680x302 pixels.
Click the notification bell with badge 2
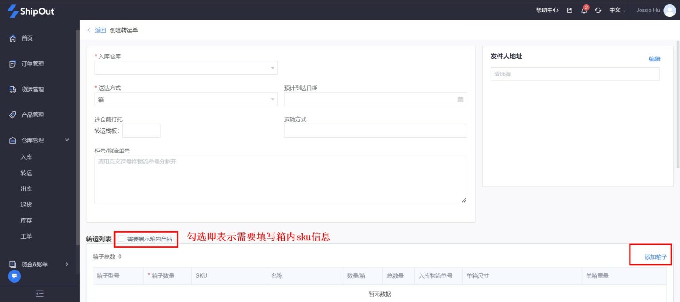[x=583, y=10]
